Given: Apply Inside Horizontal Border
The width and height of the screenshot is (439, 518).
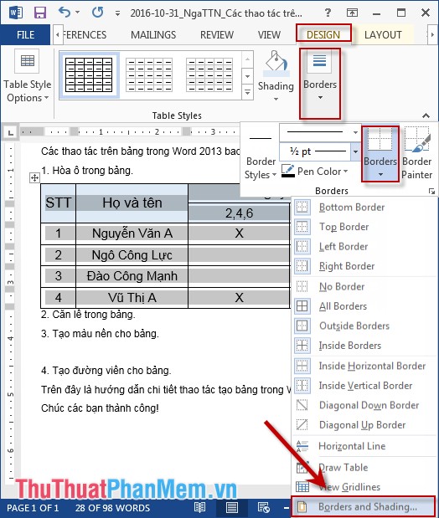Looking at the screenshot, I should [364, 366].
